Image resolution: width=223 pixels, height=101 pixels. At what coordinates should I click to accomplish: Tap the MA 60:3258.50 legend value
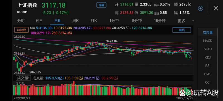click(x=121, y=28)
